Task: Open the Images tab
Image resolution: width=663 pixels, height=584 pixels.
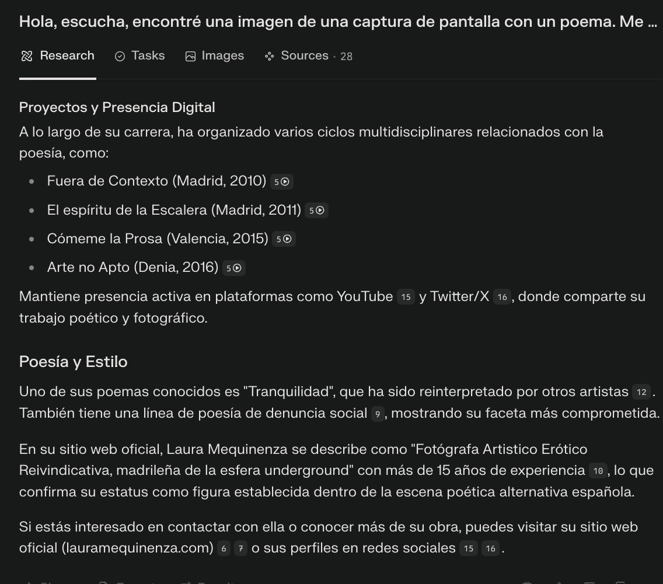Action: [x=214, y=56]
